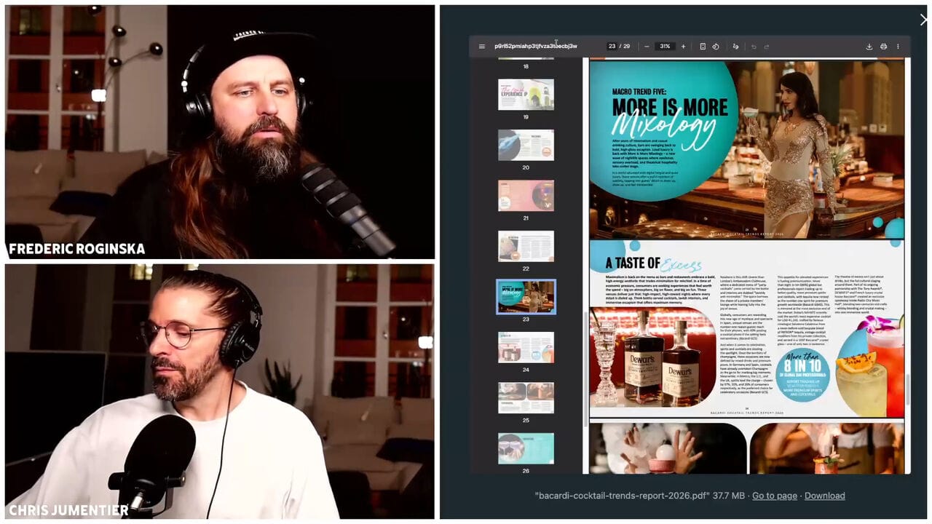Screen dimensions: 932x524
Task: Open the three-dot more actions menu
Action: [898, 47]
